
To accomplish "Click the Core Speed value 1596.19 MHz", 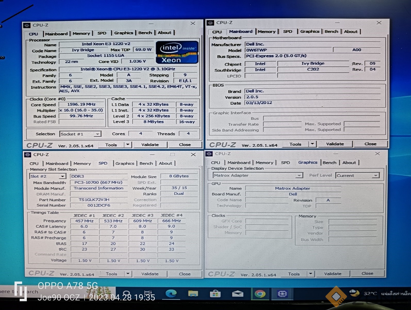I will coord(81,104).
